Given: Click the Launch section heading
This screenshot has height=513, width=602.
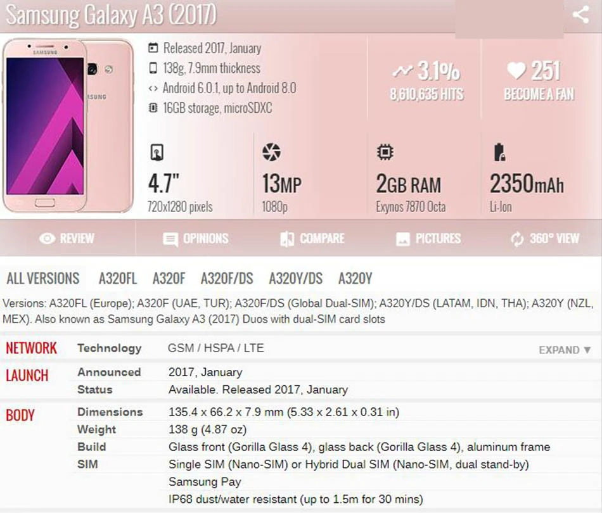Looking at the screenshot, I should pos(27,376).
